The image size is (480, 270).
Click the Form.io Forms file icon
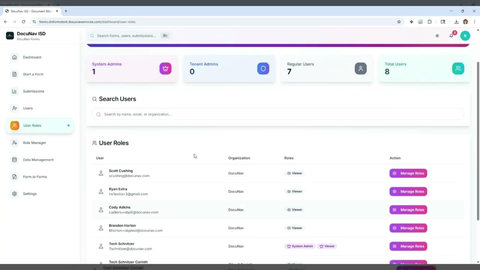(x=14, y=177)
